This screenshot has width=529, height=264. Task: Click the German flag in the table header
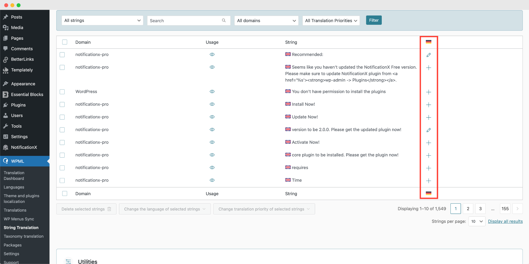pos(429,42)
